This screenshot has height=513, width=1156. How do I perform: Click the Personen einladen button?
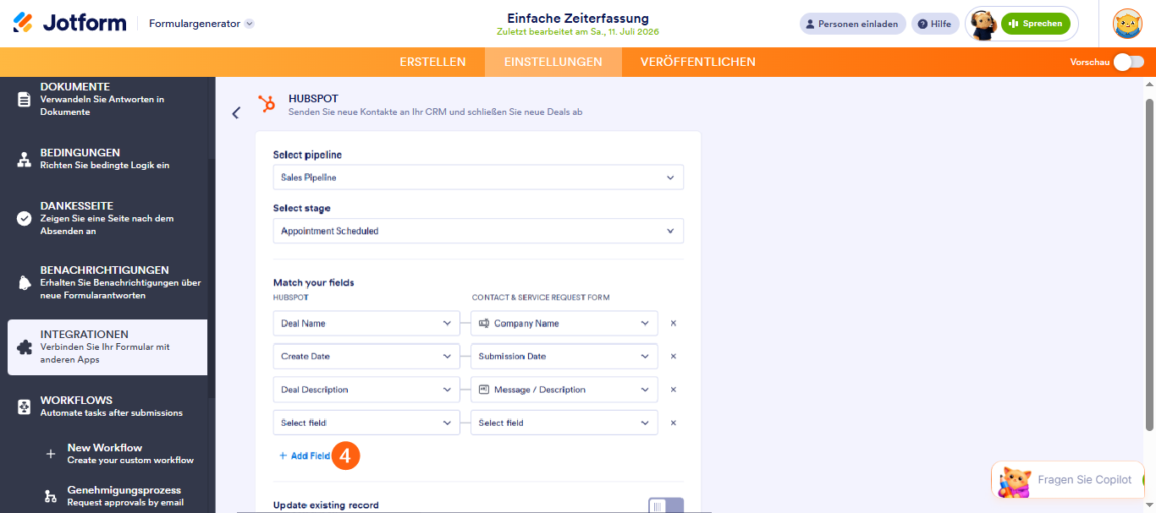pyautogui.click(x=853, y=24)
